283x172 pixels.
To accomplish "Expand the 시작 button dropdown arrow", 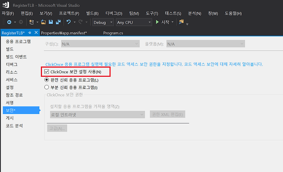I will pyautogui.click(x=173, y=22).
